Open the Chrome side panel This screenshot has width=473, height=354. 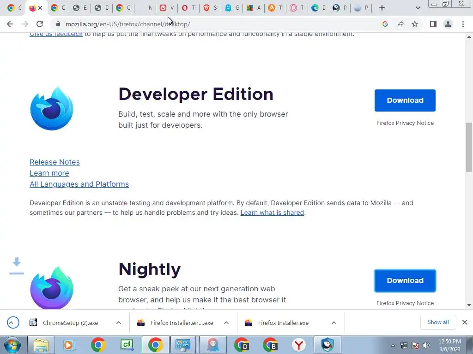433,24
